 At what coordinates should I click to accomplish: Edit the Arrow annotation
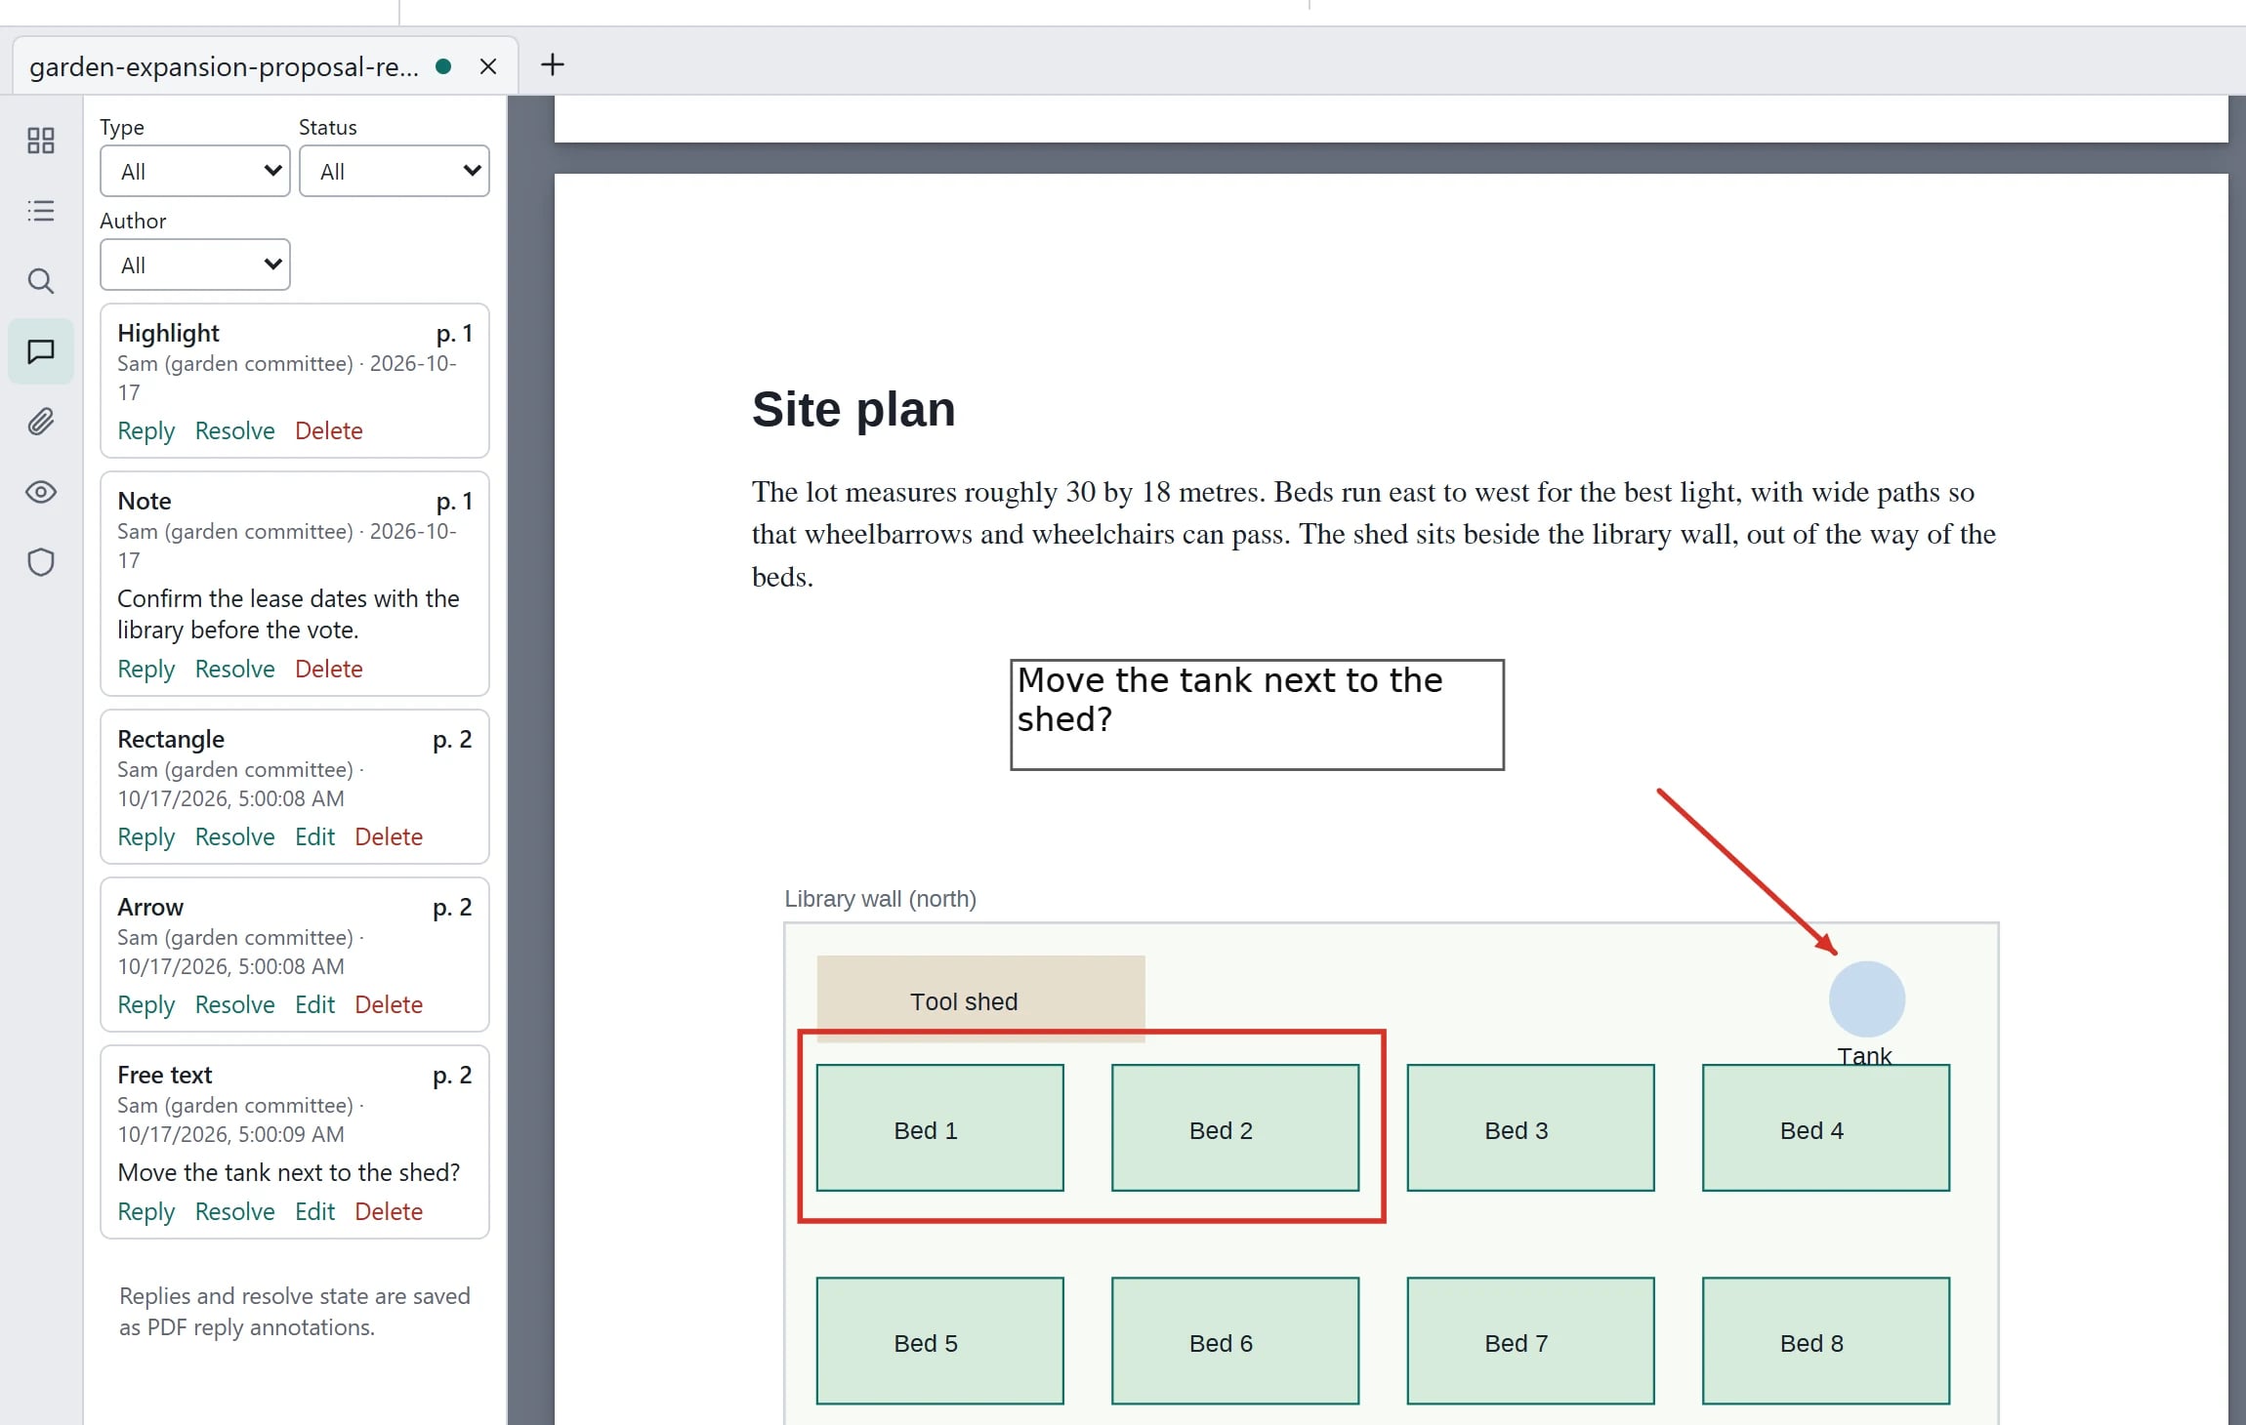(315, 1004)
